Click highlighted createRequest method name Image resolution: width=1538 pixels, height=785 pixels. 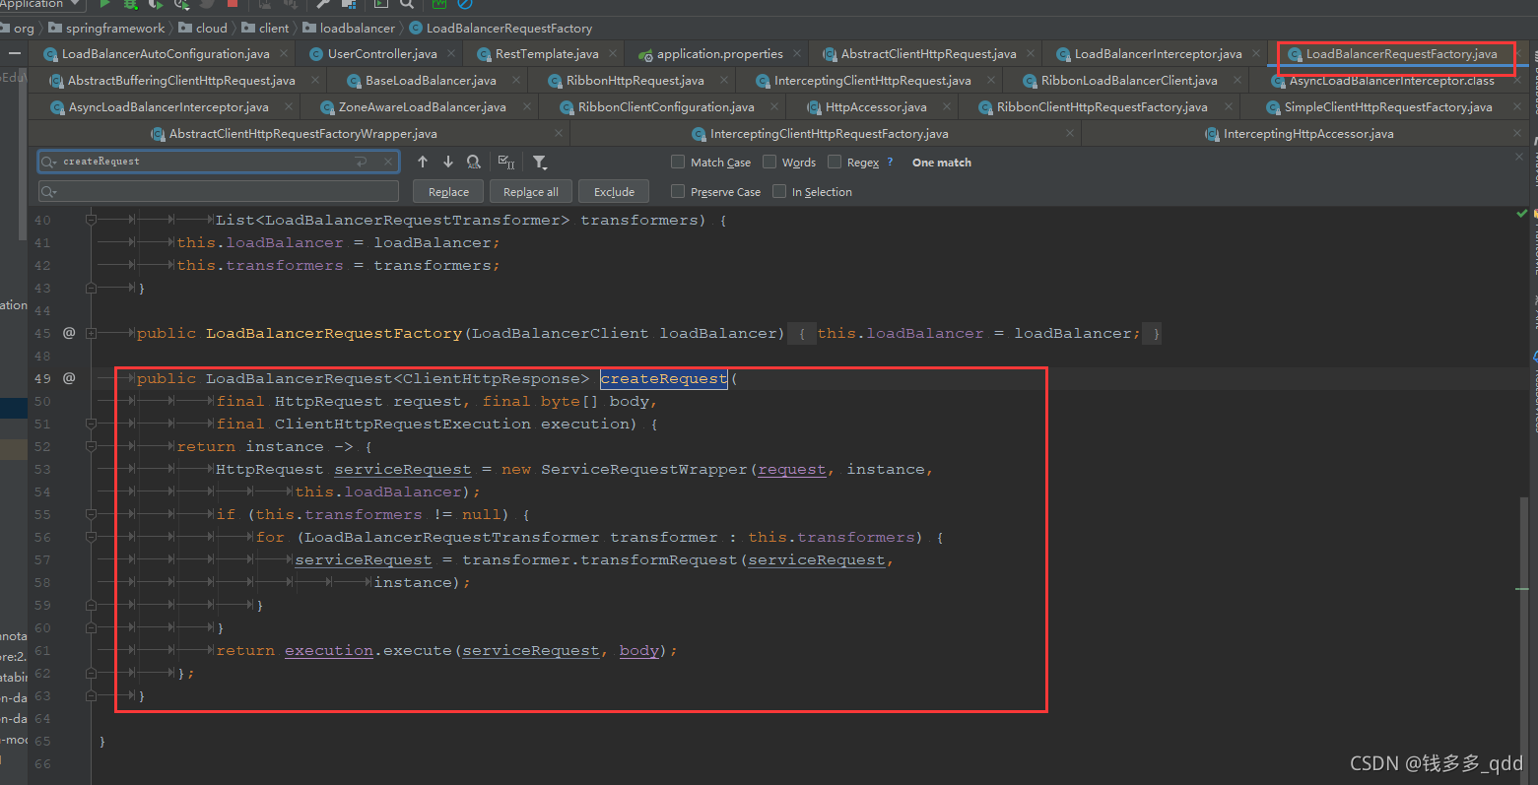click(x=664, y=378)
